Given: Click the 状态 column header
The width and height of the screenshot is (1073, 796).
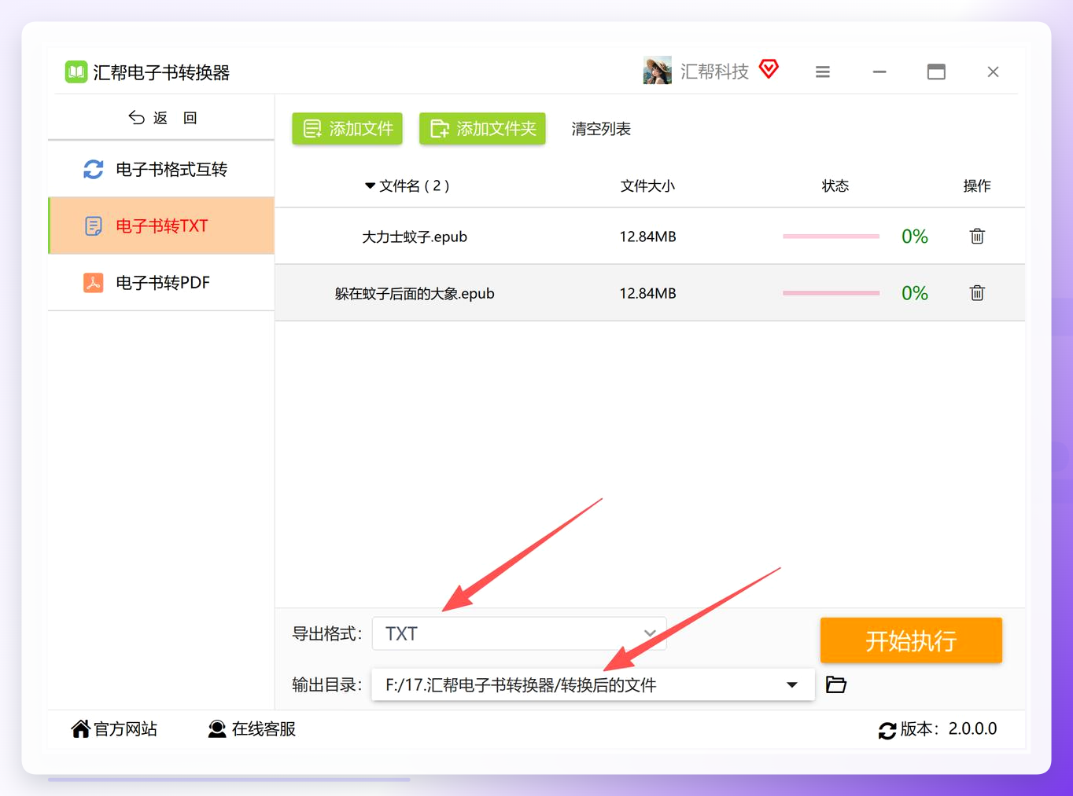Looking at the screenshot, I should (x=835, y=186).
